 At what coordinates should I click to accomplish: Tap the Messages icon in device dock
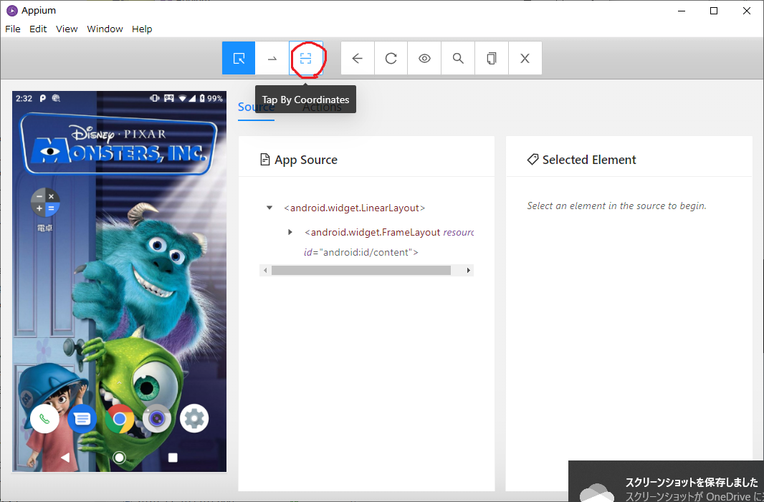pos(82,419)
